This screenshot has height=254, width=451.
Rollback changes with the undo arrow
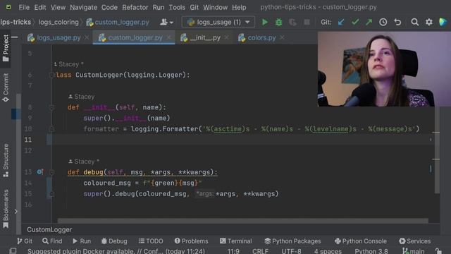point(397,22)
